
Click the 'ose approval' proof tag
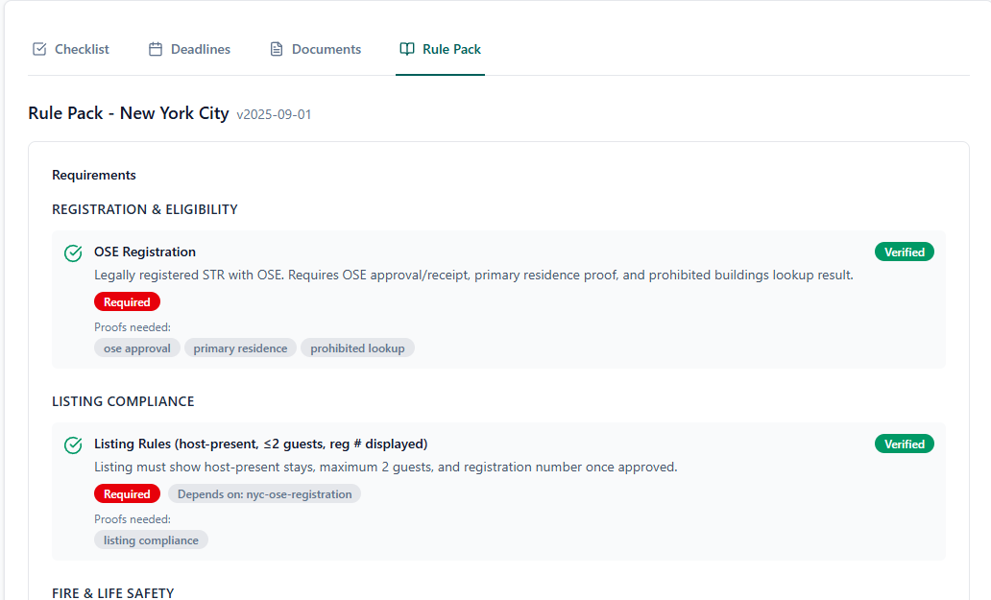pyautogui.click(x=137, y=348)
